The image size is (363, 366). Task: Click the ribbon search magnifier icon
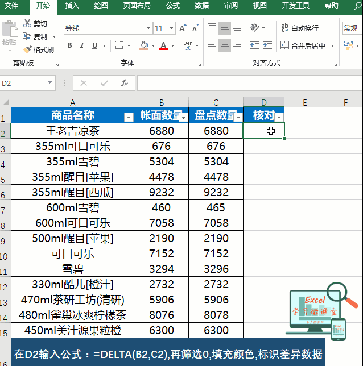pyautogui.click(x=358, y=6)
